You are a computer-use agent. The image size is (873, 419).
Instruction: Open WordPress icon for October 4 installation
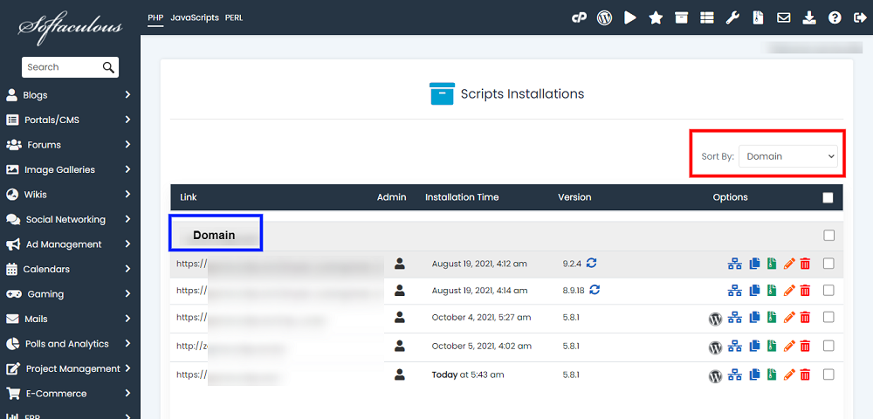point(715,319)
